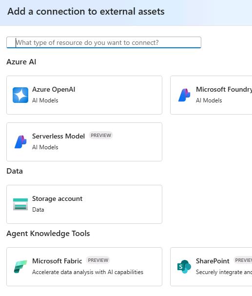Click the PREVIEW badge beside Microsoft Fabric
Viewport: 252px width, 296px height.
(98, 260)
